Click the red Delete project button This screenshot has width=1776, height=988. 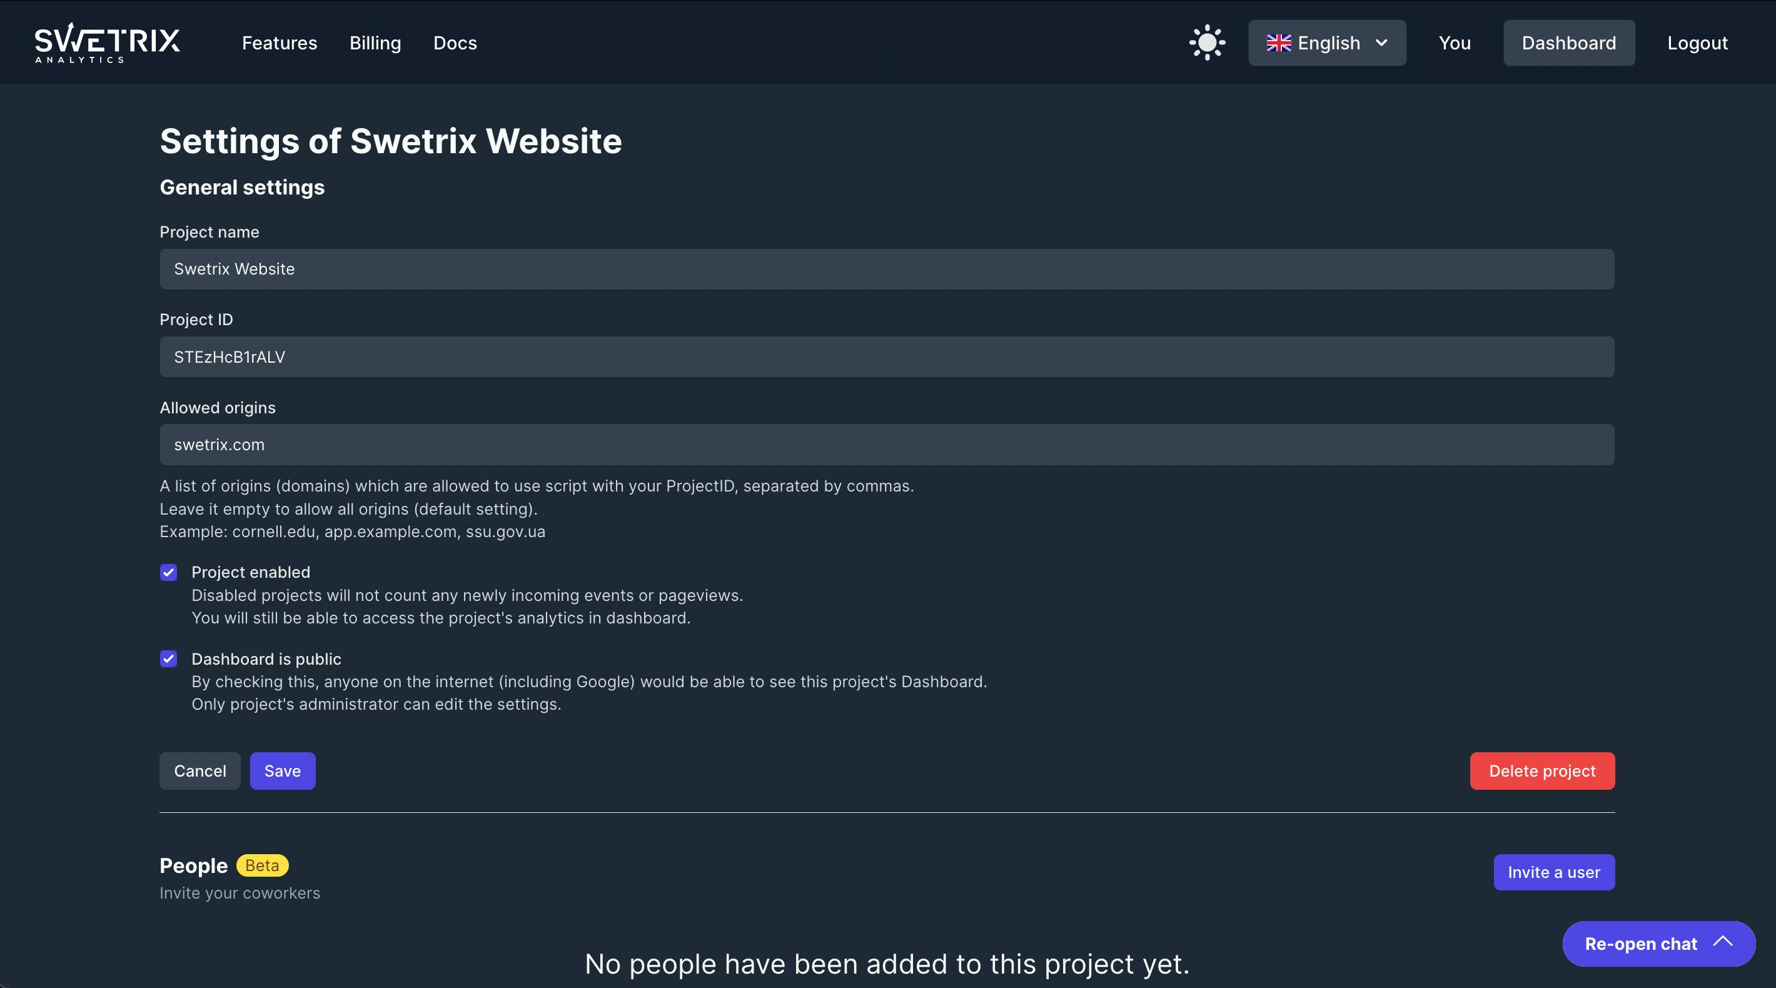(1542, 771)
